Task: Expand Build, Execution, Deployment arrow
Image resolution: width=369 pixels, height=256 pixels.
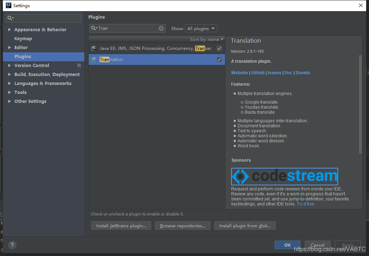Action: [9, 74]
